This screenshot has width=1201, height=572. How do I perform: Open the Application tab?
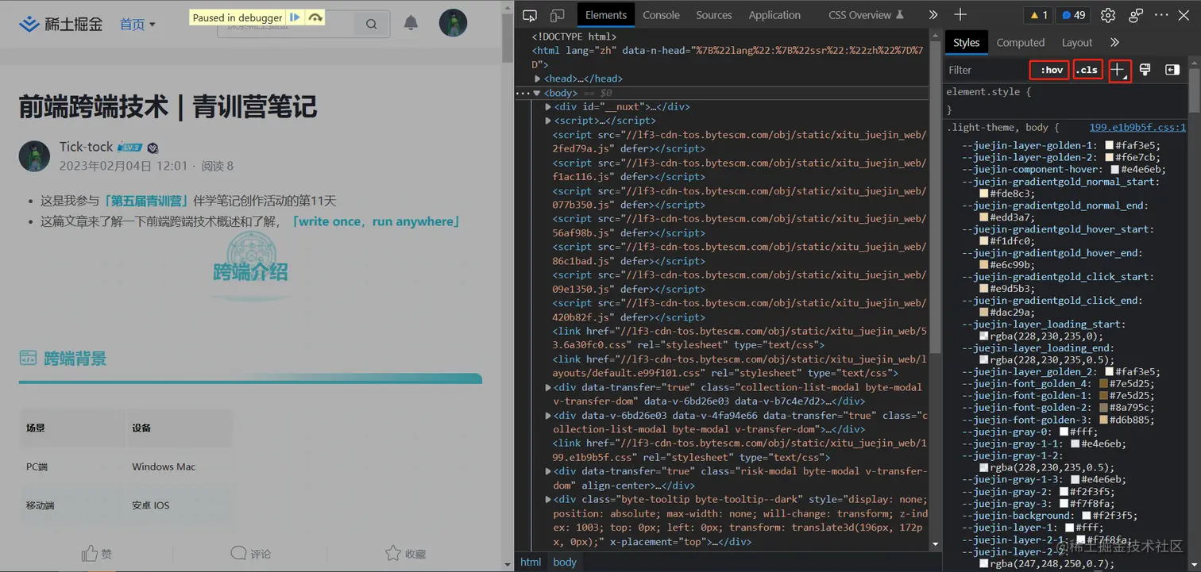pos(774,15)
